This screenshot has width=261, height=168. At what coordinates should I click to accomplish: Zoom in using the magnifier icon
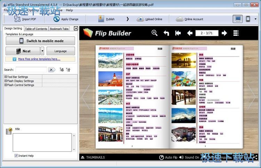[155, 33]
